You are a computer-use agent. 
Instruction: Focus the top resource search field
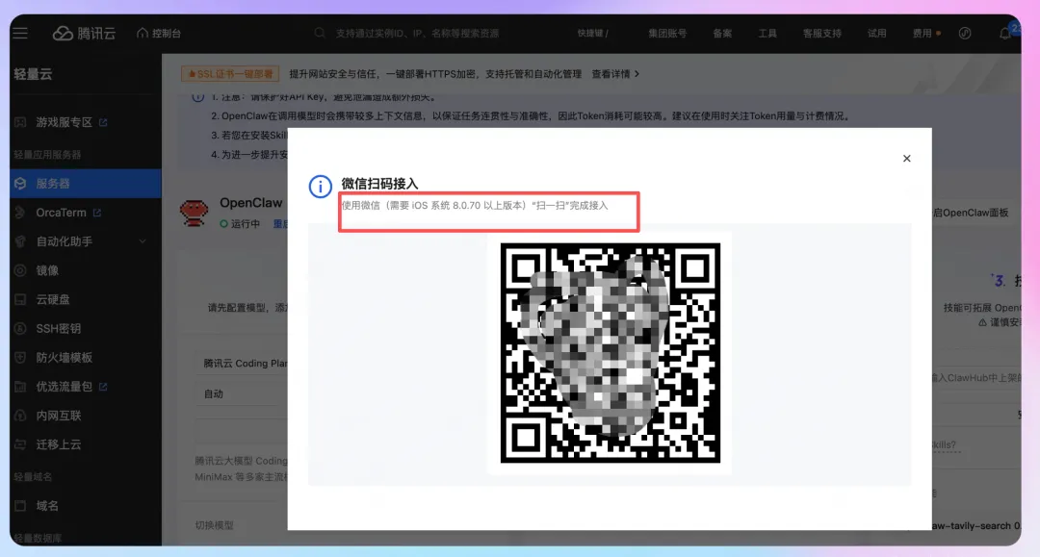(417, 33)
